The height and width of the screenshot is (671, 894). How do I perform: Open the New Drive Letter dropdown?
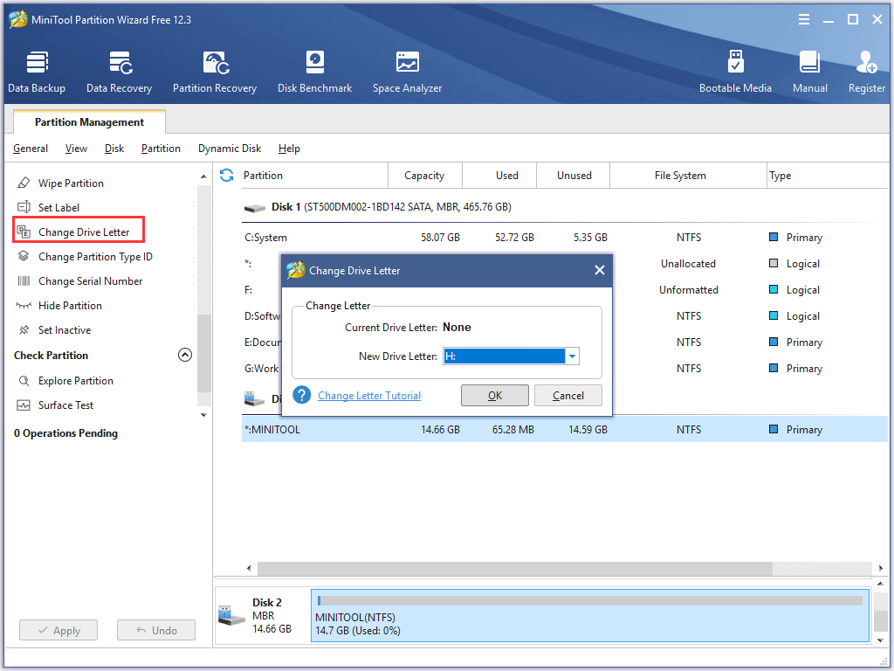(572, 356)
